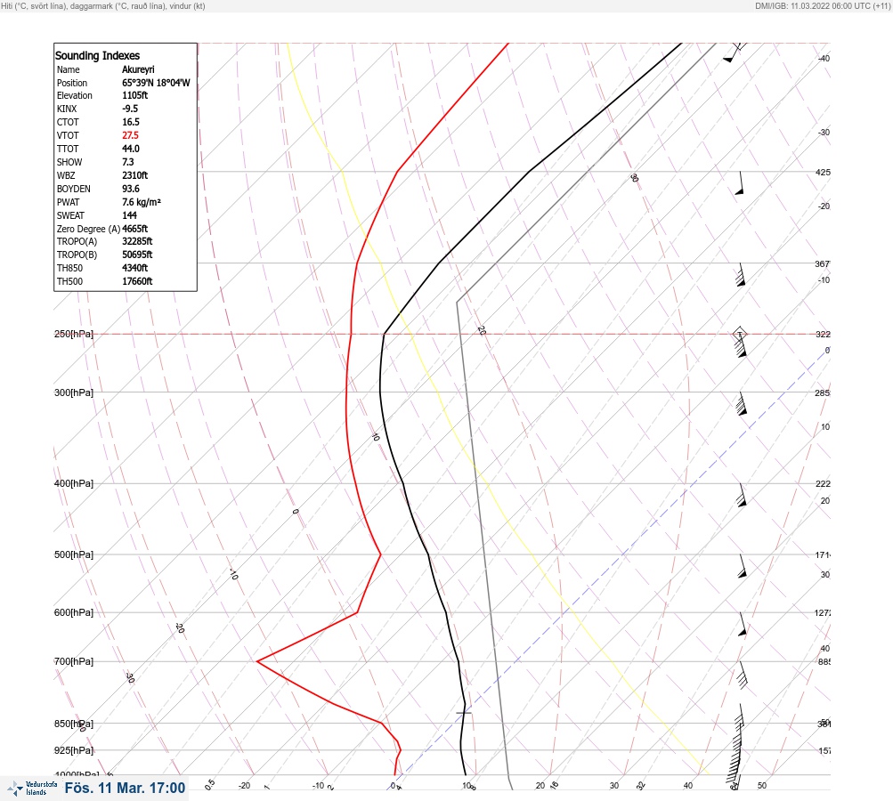Click the 400[hPa] pressure label

click(74, 483)
